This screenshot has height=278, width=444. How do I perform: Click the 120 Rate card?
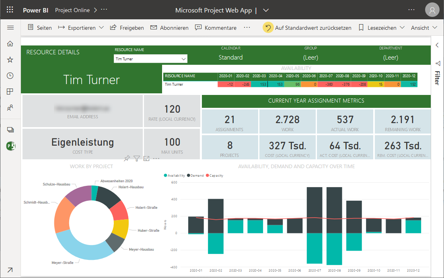click(172, 111)
